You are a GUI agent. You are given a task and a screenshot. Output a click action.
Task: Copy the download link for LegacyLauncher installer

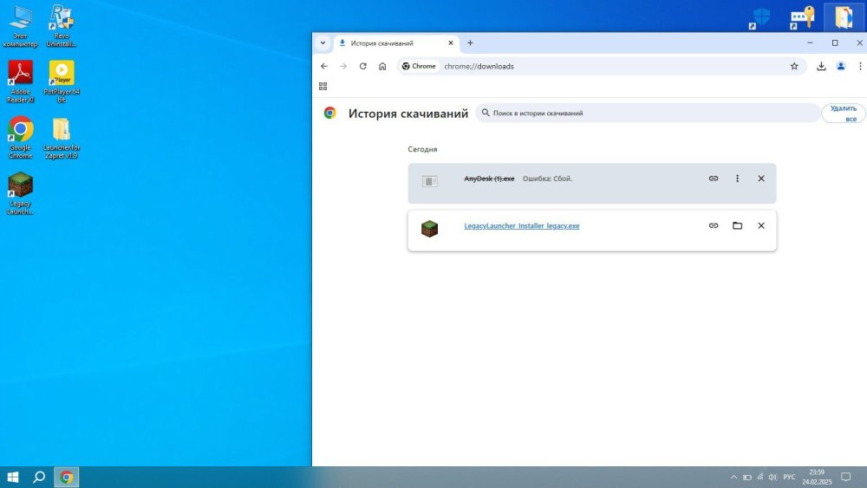click(x=714, y=225)
